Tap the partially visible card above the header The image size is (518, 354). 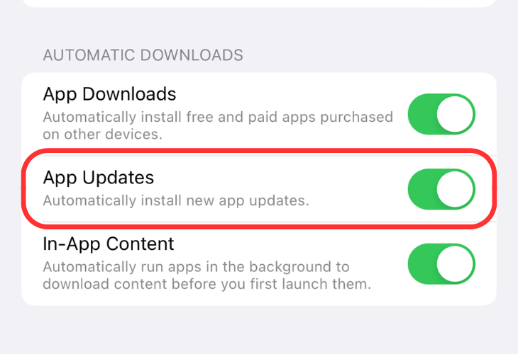point(259,4)
